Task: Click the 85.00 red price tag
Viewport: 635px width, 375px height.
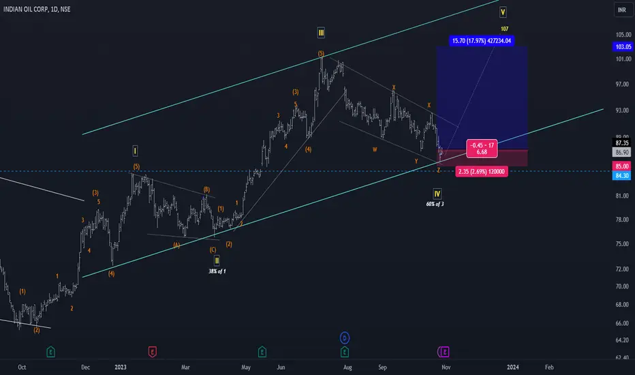Action: click(622, 166)
